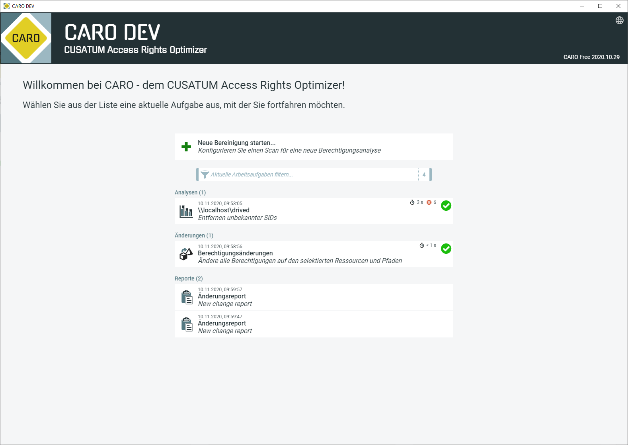Click the red error icon next to 6
Image resolution: width=628 pixels, height=445 pixels.
(x=429, y=202)
